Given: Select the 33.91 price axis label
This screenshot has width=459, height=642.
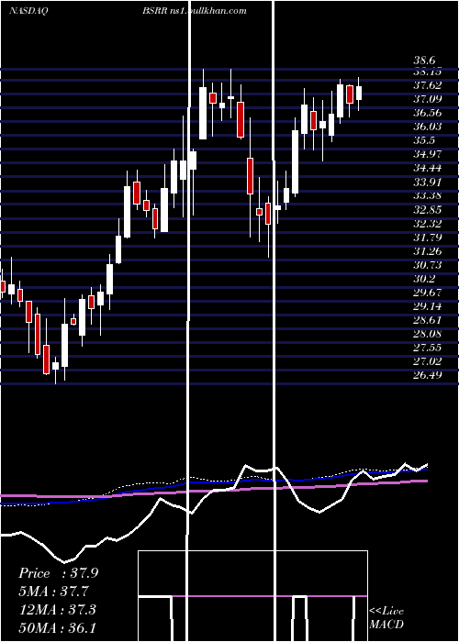Looking at the screenshot, I should click(x=428, y=182).
